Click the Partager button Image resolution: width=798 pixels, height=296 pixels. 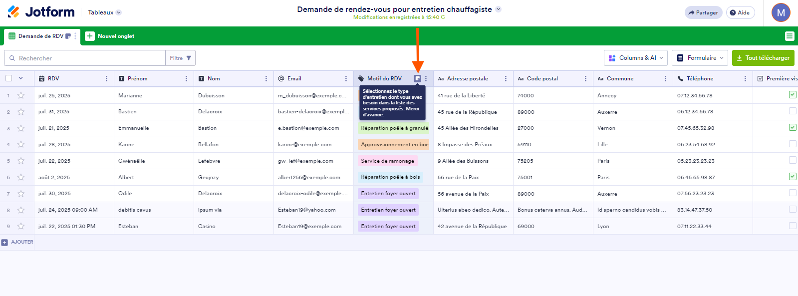[703, 12]
